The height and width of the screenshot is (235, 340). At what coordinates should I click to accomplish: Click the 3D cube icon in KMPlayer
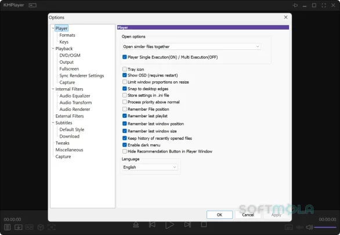[41, 227]
